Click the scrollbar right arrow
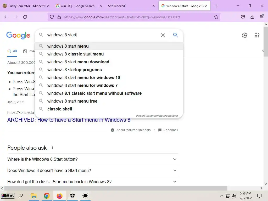 261,188
